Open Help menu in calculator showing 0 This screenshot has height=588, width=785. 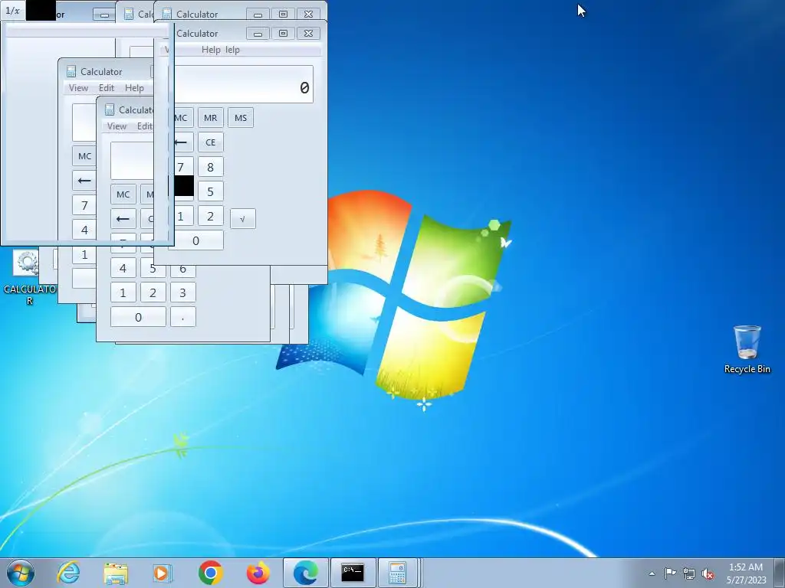pyautogui.click(x=211, y=50)
